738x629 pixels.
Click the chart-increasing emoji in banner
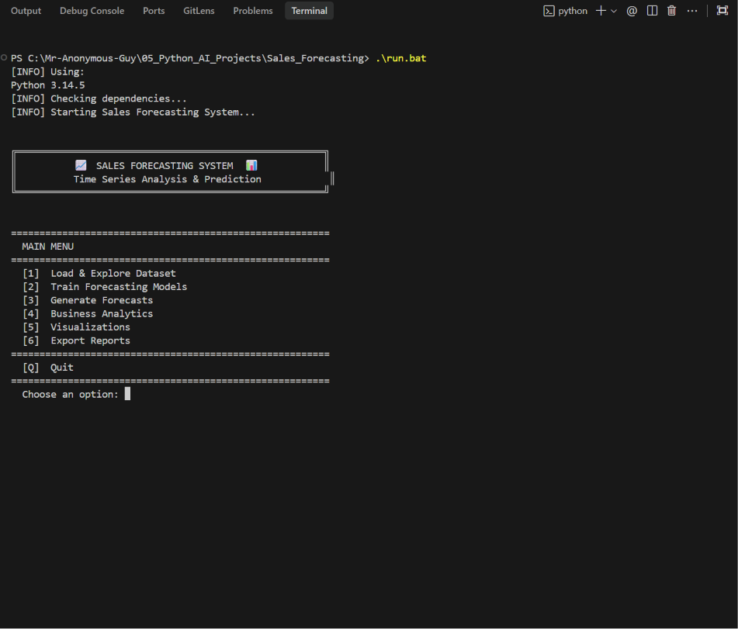click(81, 166)
